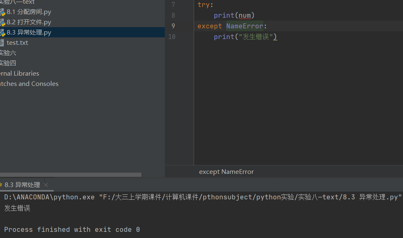This screenshot has width=403, height=238.
Task: Click the 发生错误 output line in console
Action: click(x=17, y=208)
